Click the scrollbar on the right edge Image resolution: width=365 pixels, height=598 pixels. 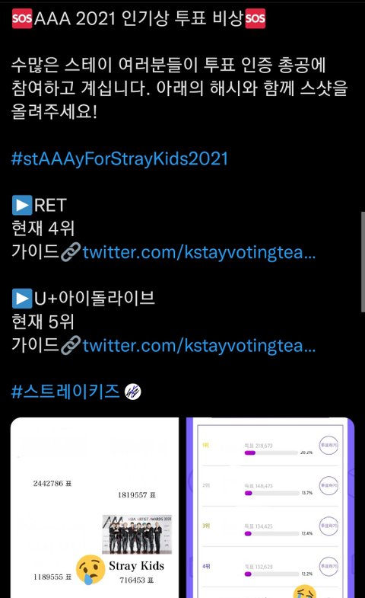tap(363, 262)
